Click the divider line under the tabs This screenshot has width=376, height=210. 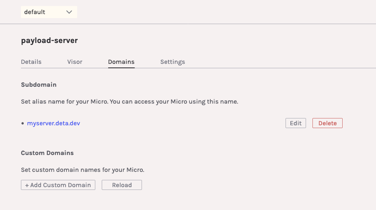[x=241, y=68]
